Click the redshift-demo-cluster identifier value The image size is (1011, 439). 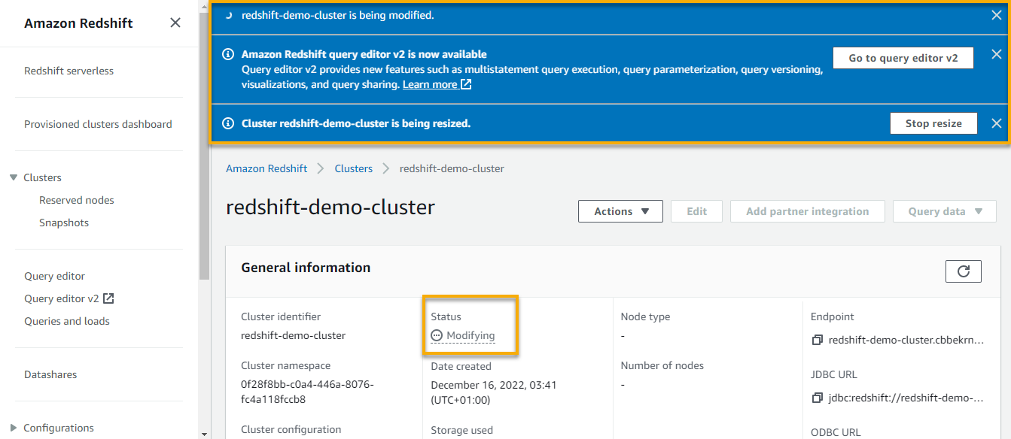pos(293,335)
